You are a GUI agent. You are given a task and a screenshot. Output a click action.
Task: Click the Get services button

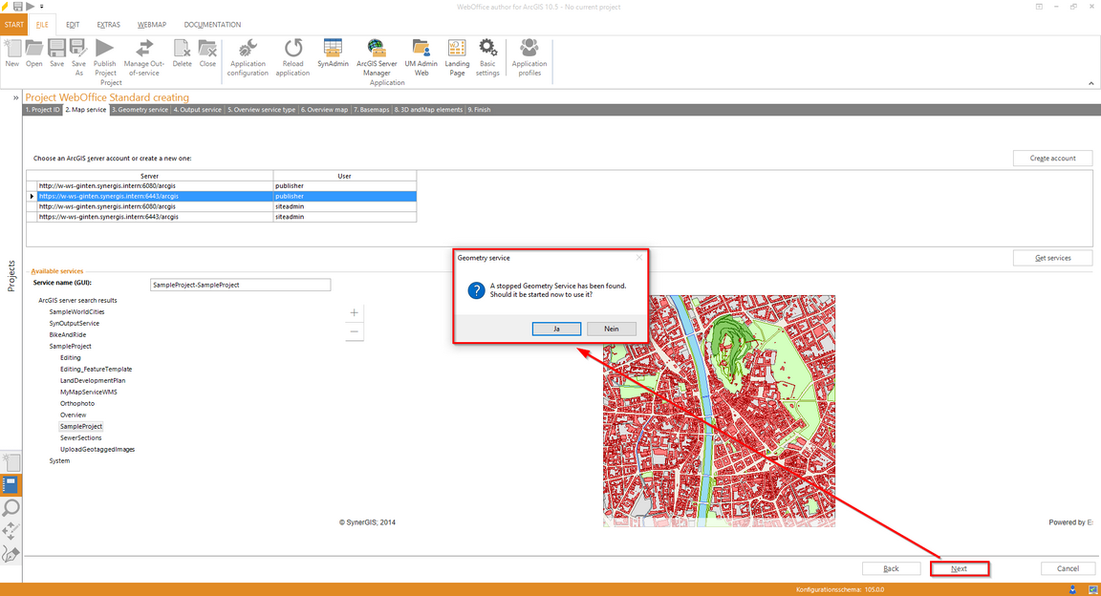[1052, 258]
